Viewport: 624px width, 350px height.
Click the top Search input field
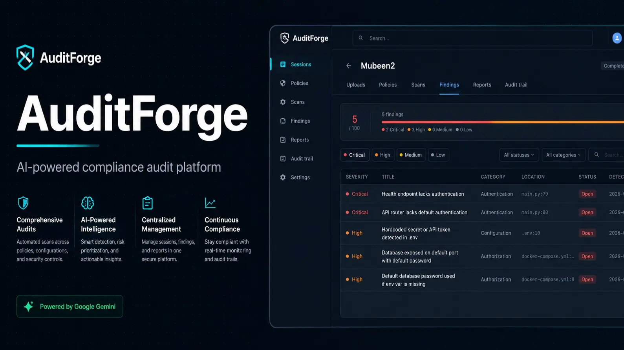click(x=472, y=38)
